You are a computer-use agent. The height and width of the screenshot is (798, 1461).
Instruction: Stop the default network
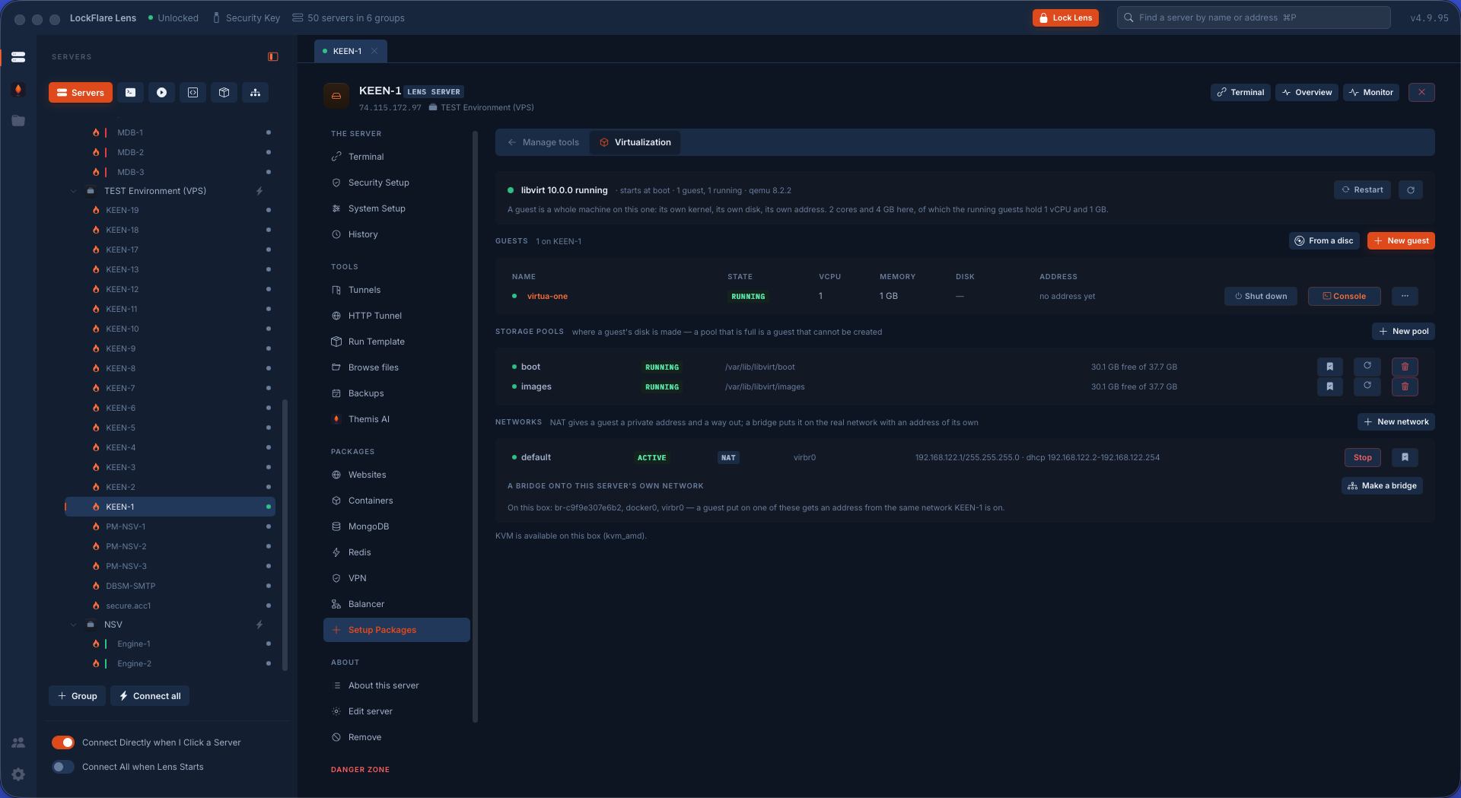1362,457
